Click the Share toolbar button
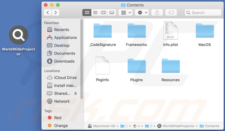The width and height of the screenshot is (225, 131). click(x=157, y=13)
